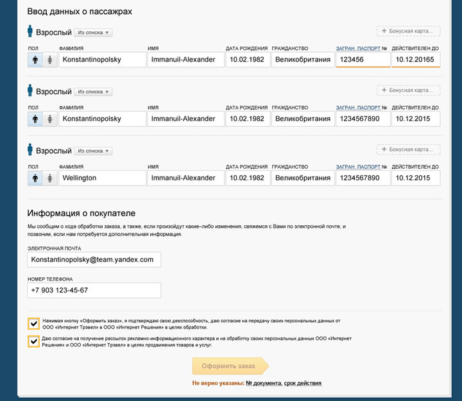Click the email address input field

pyautogui.click(x=94, y=259)
